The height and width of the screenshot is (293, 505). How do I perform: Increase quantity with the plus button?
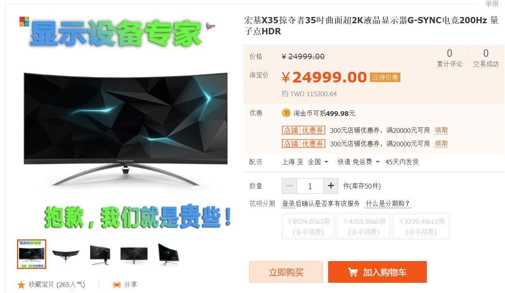pos(331,186)
